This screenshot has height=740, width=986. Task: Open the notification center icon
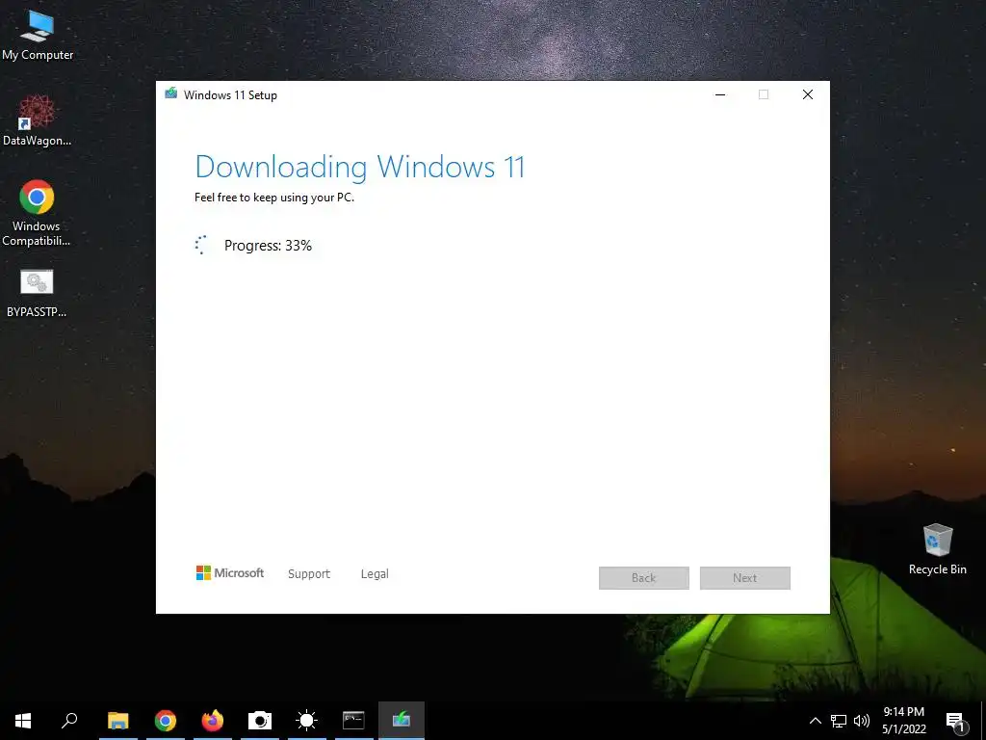point(955,722)
